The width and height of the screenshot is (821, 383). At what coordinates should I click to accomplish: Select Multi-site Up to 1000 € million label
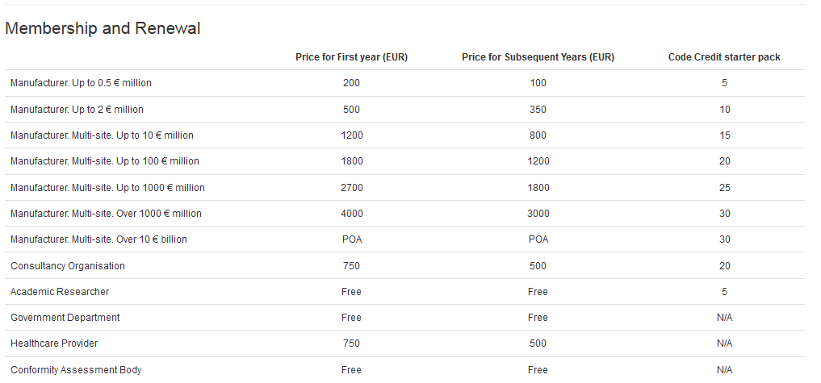107,188
